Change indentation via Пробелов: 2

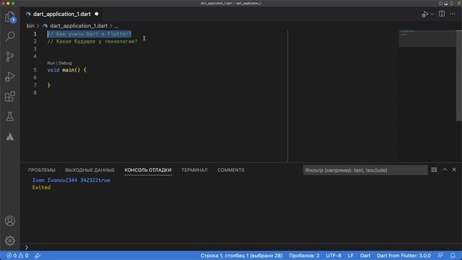(x=304, y=256)
